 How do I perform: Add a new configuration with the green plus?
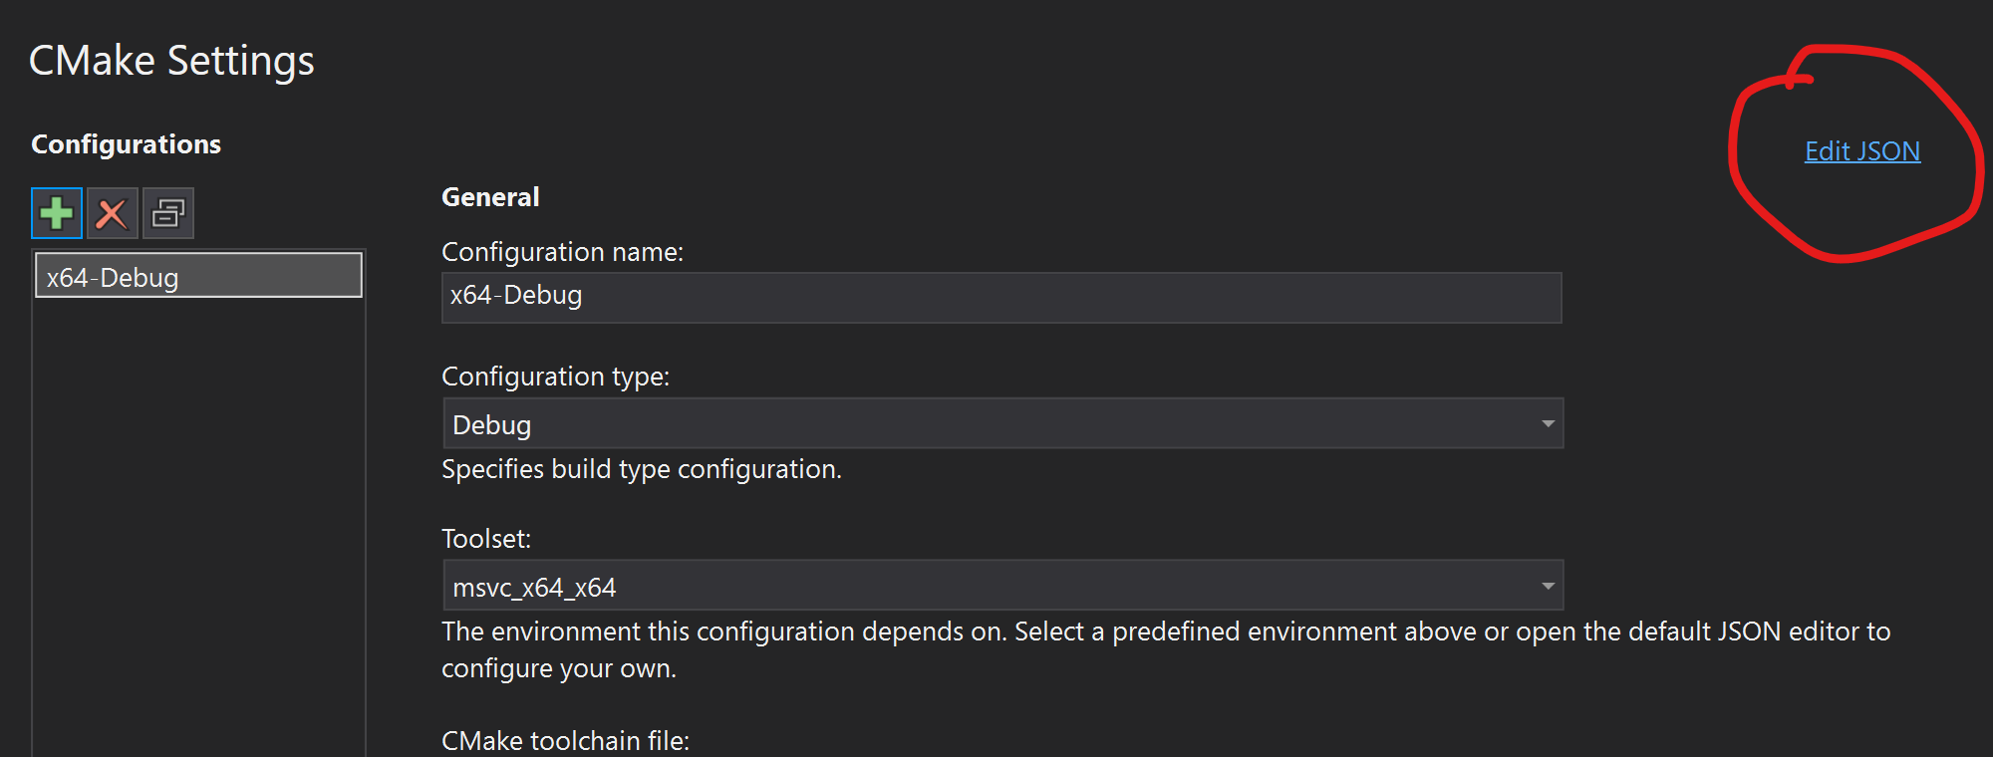point(57,213)
